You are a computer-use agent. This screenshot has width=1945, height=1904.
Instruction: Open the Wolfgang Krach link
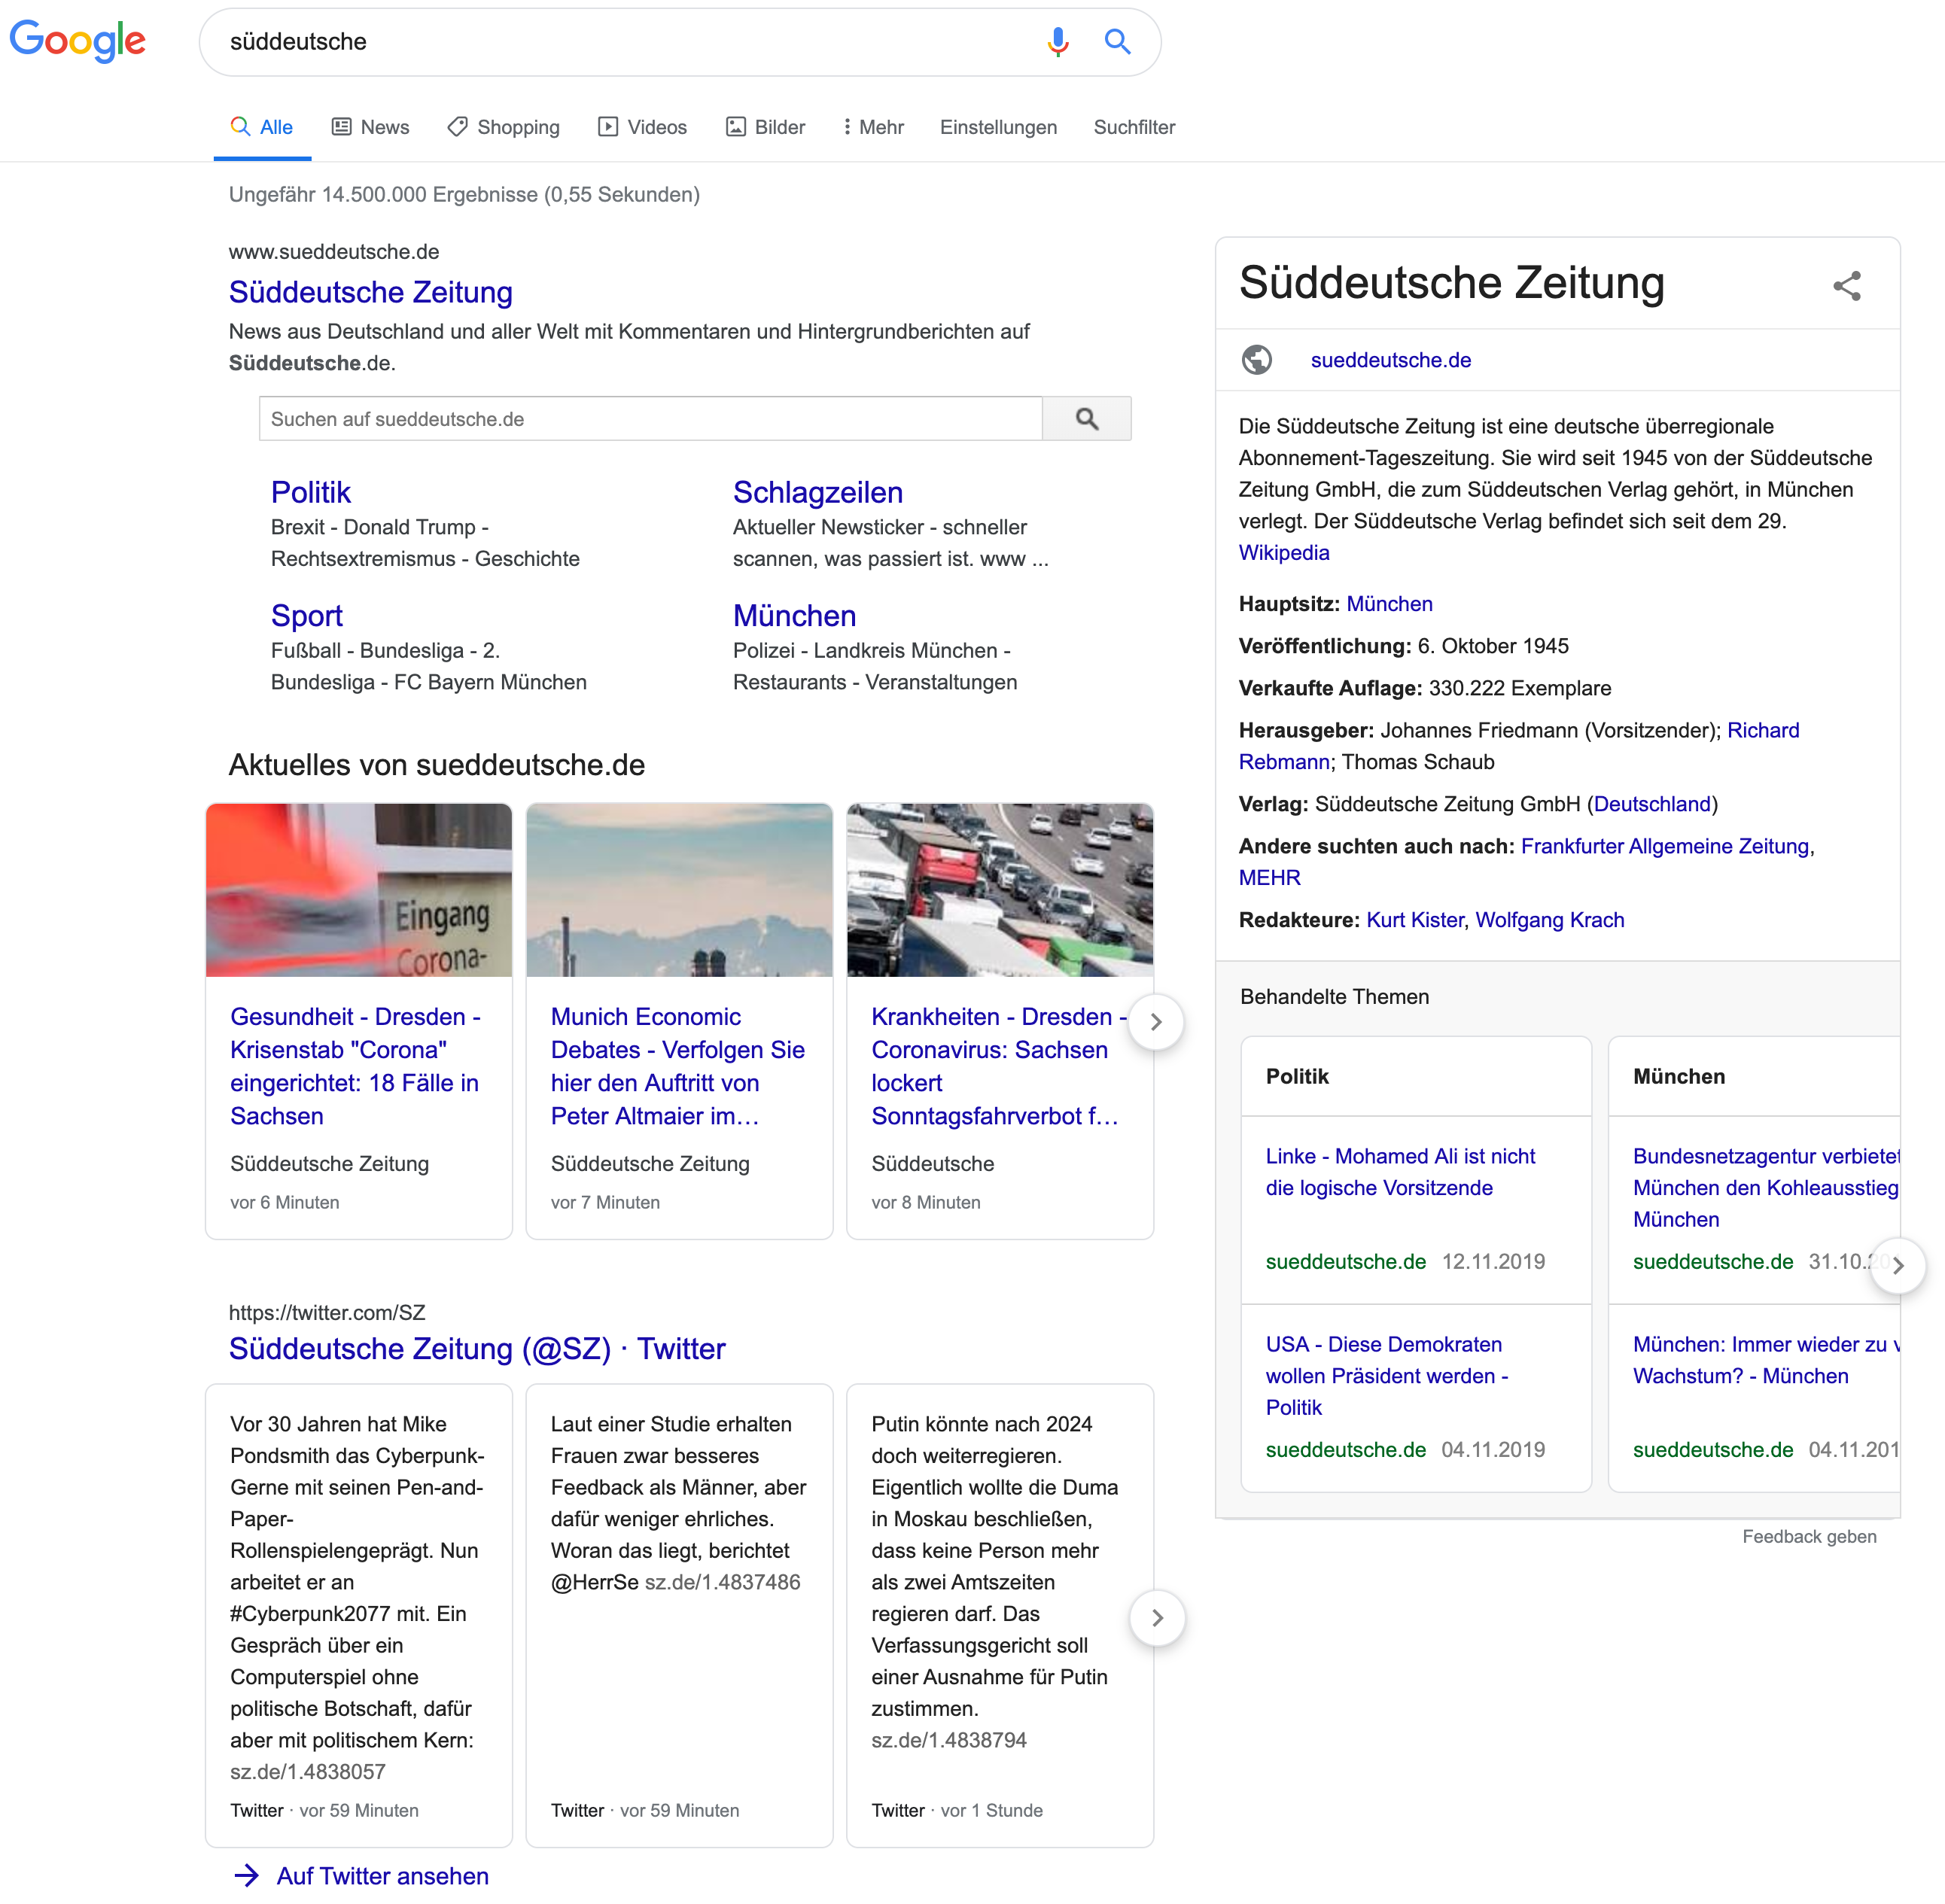point(1549,920)
